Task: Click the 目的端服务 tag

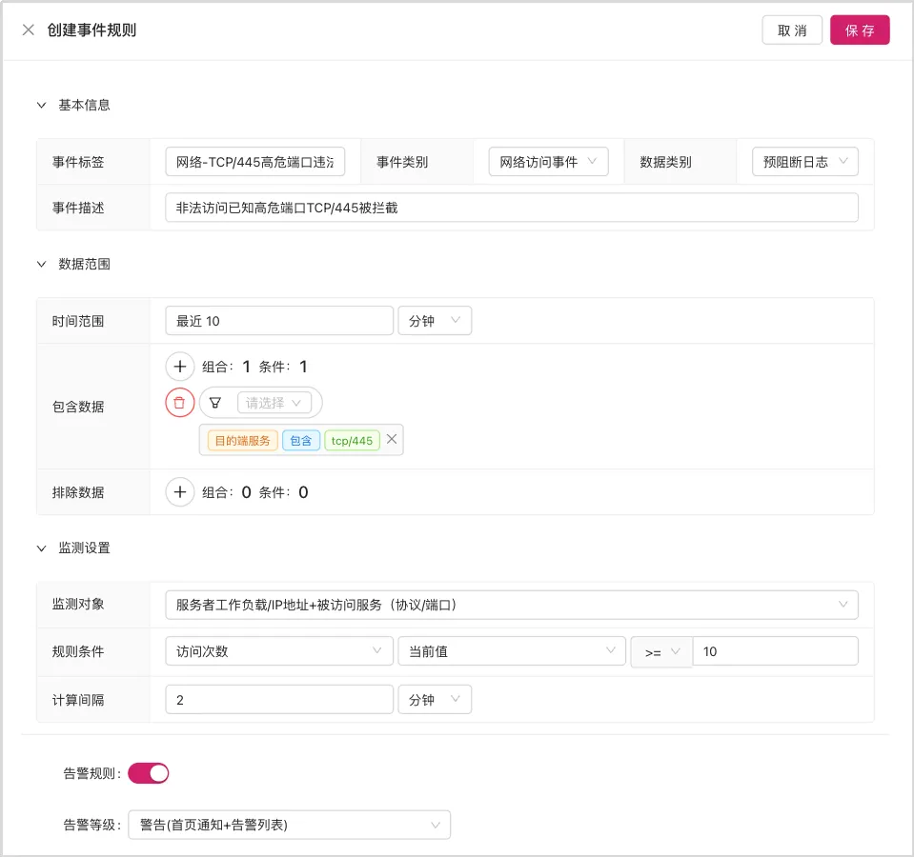Action: click(x=242, y=441)
